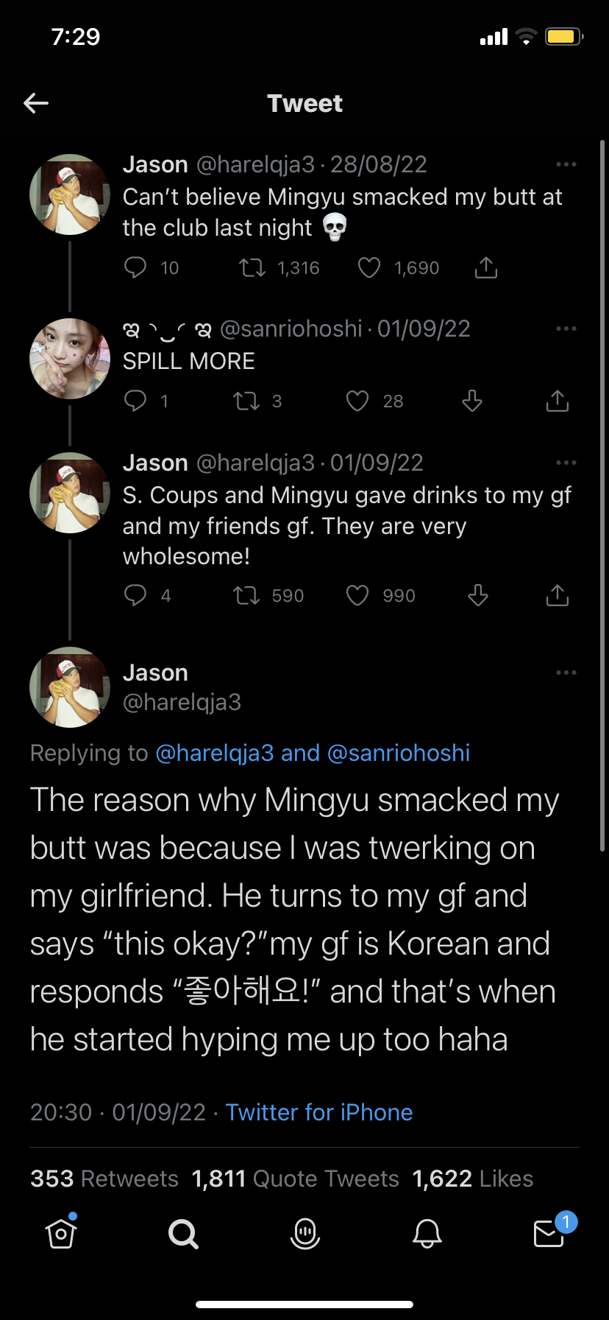
Task: Retweet Jason's first tweet about Mingyu
Action: (x=252, y=267)
